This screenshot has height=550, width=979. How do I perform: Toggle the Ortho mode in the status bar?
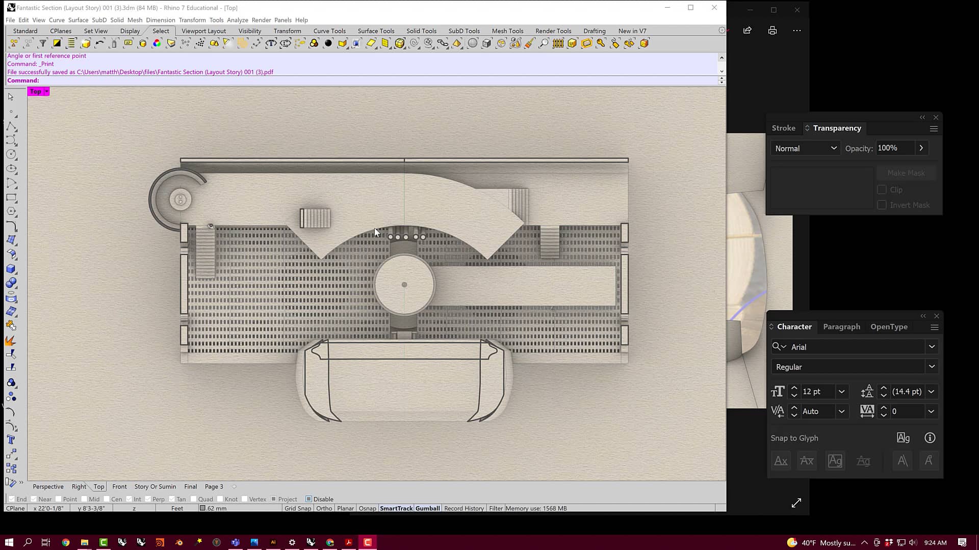tap(324, 508)
